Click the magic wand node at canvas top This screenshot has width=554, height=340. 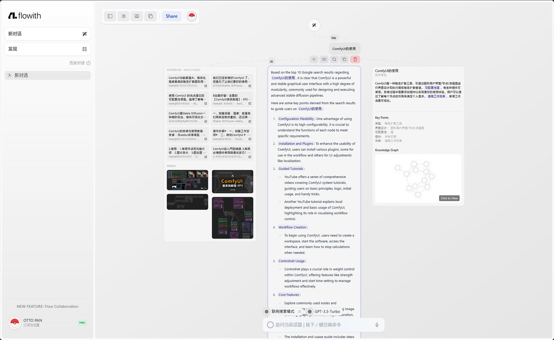click(x=314, y=25)
